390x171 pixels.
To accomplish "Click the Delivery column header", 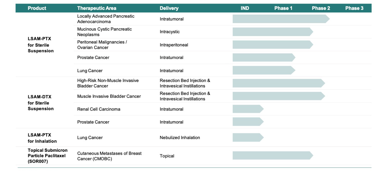I will point(169,8).
